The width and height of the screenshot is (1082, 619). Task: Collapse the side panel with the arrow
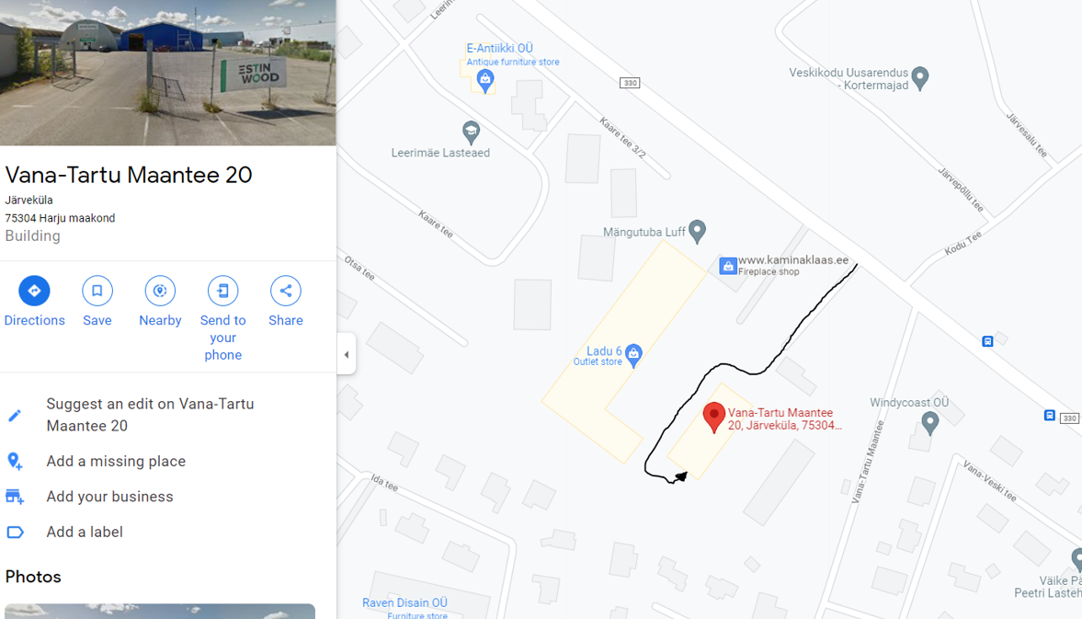pos(347,354)
